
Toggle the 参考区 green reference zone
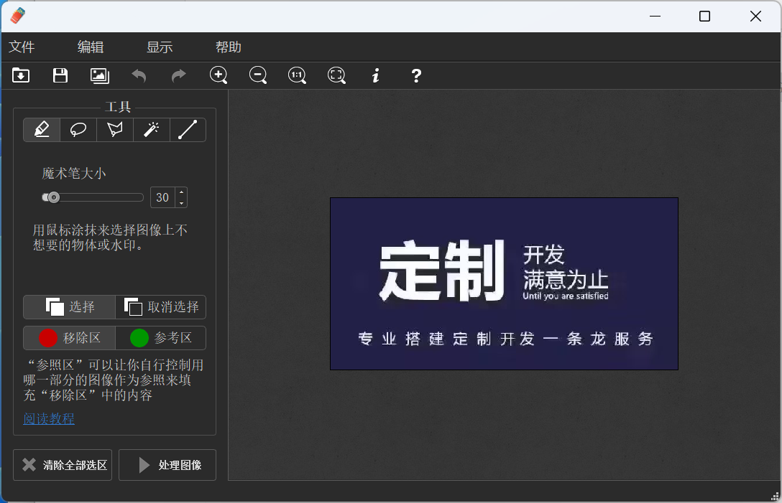coord(161,338)
